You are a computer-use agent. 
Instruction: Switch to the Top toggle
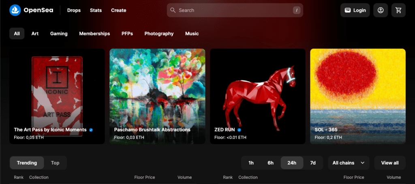[55, 163]
